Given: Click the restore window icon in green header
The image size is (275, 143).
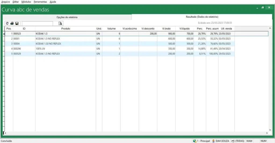Looking at the screenshot, I should 263,7.
